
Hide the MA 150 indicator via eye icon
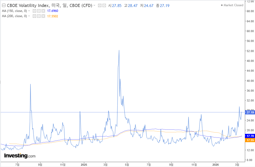34,11
